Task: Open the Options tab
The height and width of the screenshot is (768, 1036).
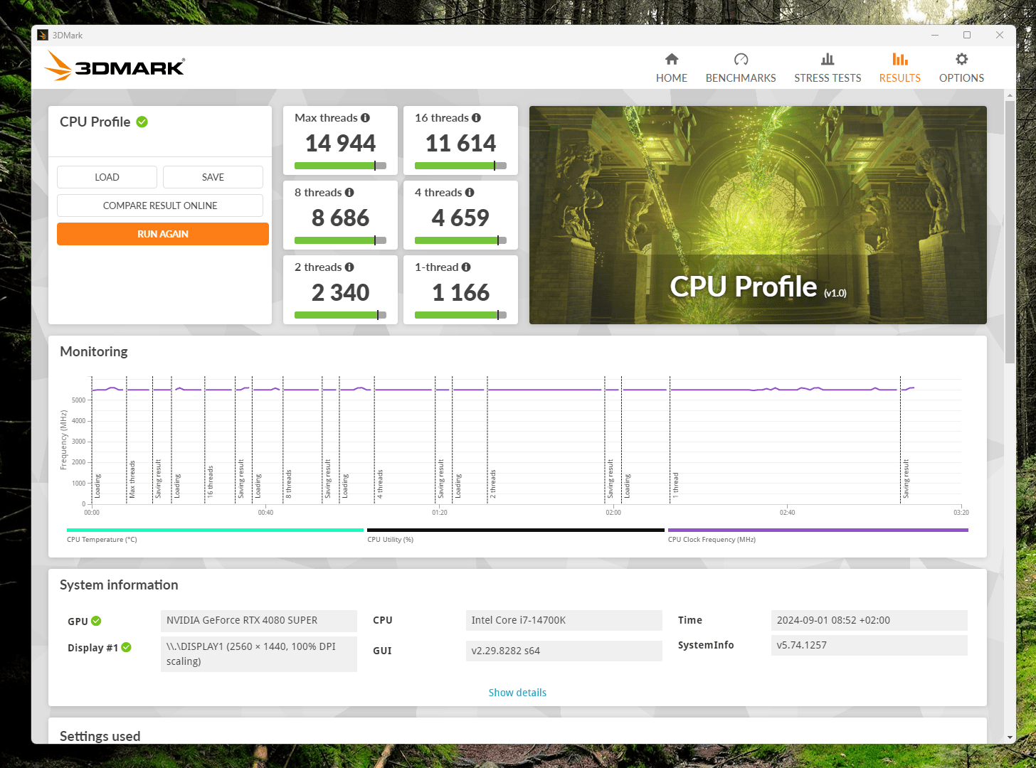Action: [961, 68]
